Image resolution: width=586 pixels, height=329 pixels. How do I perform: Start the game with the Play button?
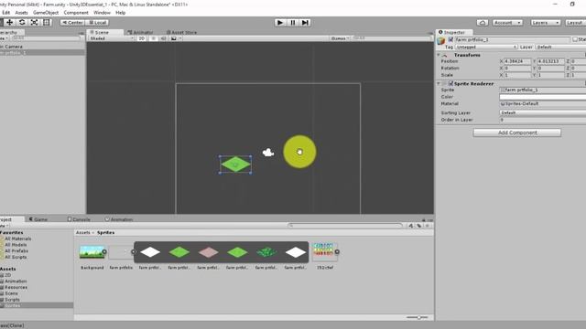(x=280, y=22)
